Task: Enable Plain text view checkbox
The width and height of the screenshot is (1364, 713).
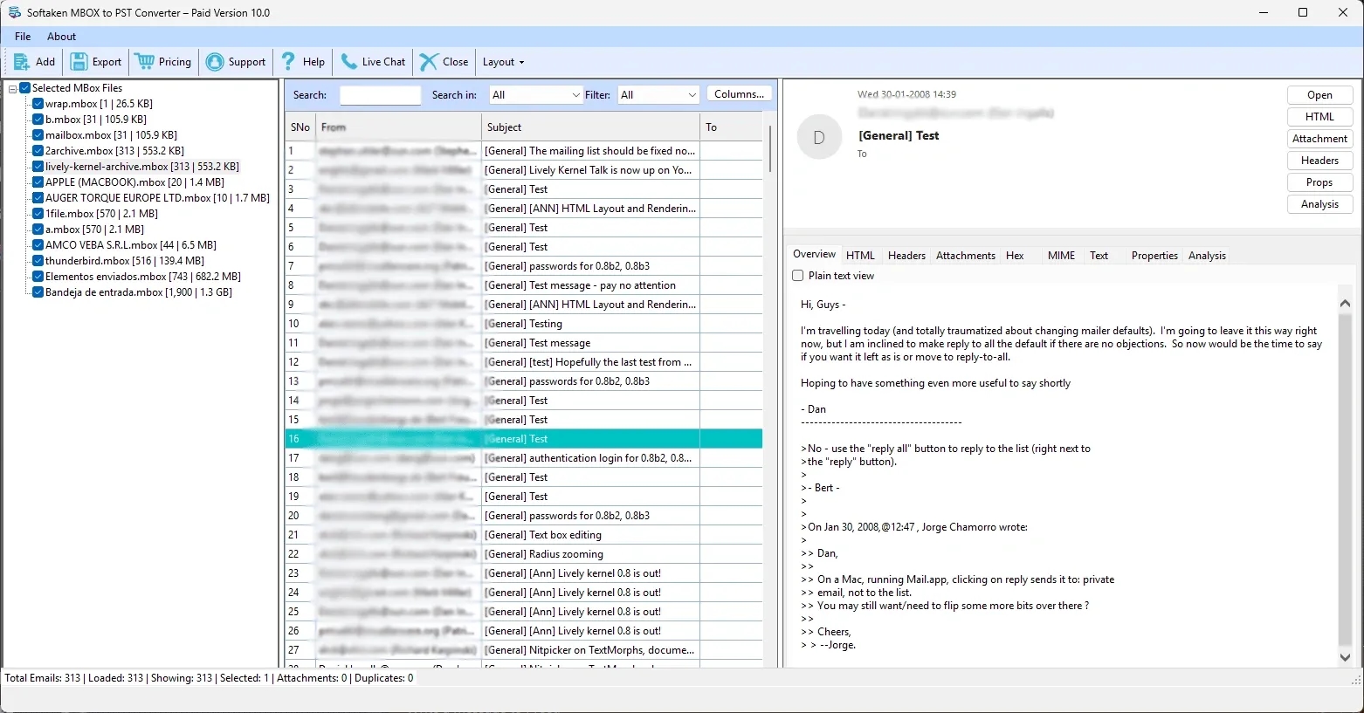Action: (797, 276)
